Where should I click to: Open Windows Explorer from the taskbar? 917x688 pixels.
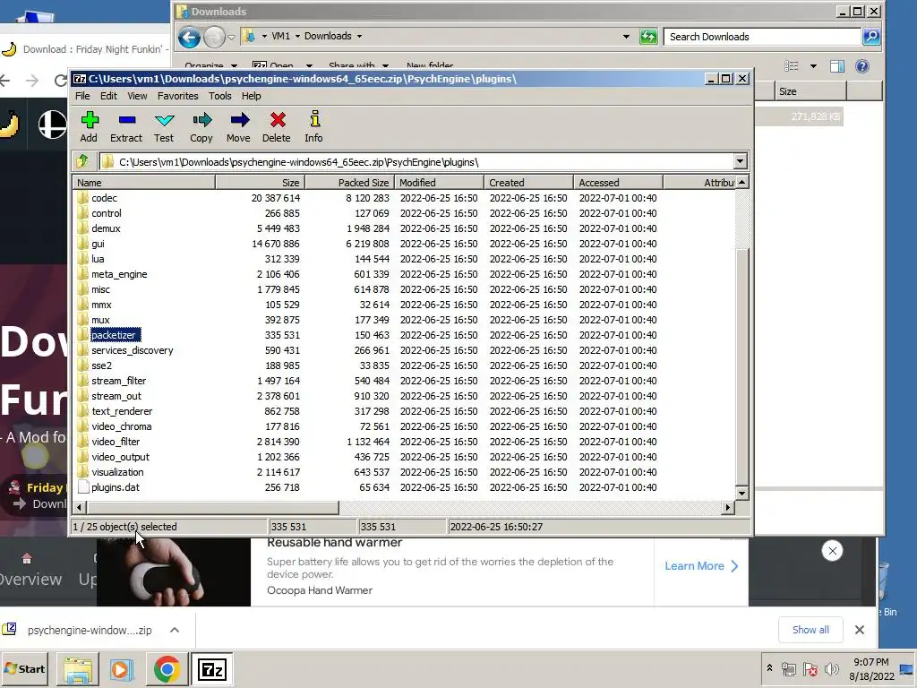point(78,669)
